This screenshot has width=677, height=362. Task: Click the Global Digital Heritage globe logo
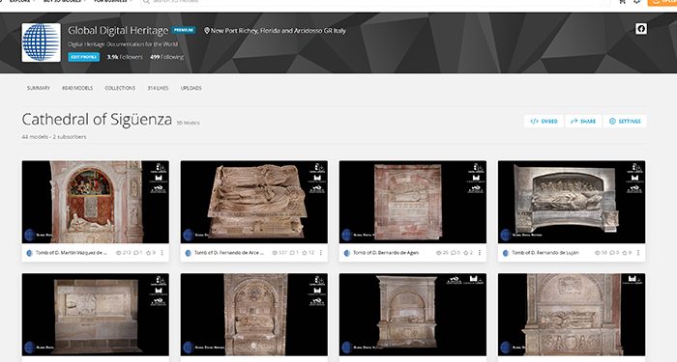41,42
